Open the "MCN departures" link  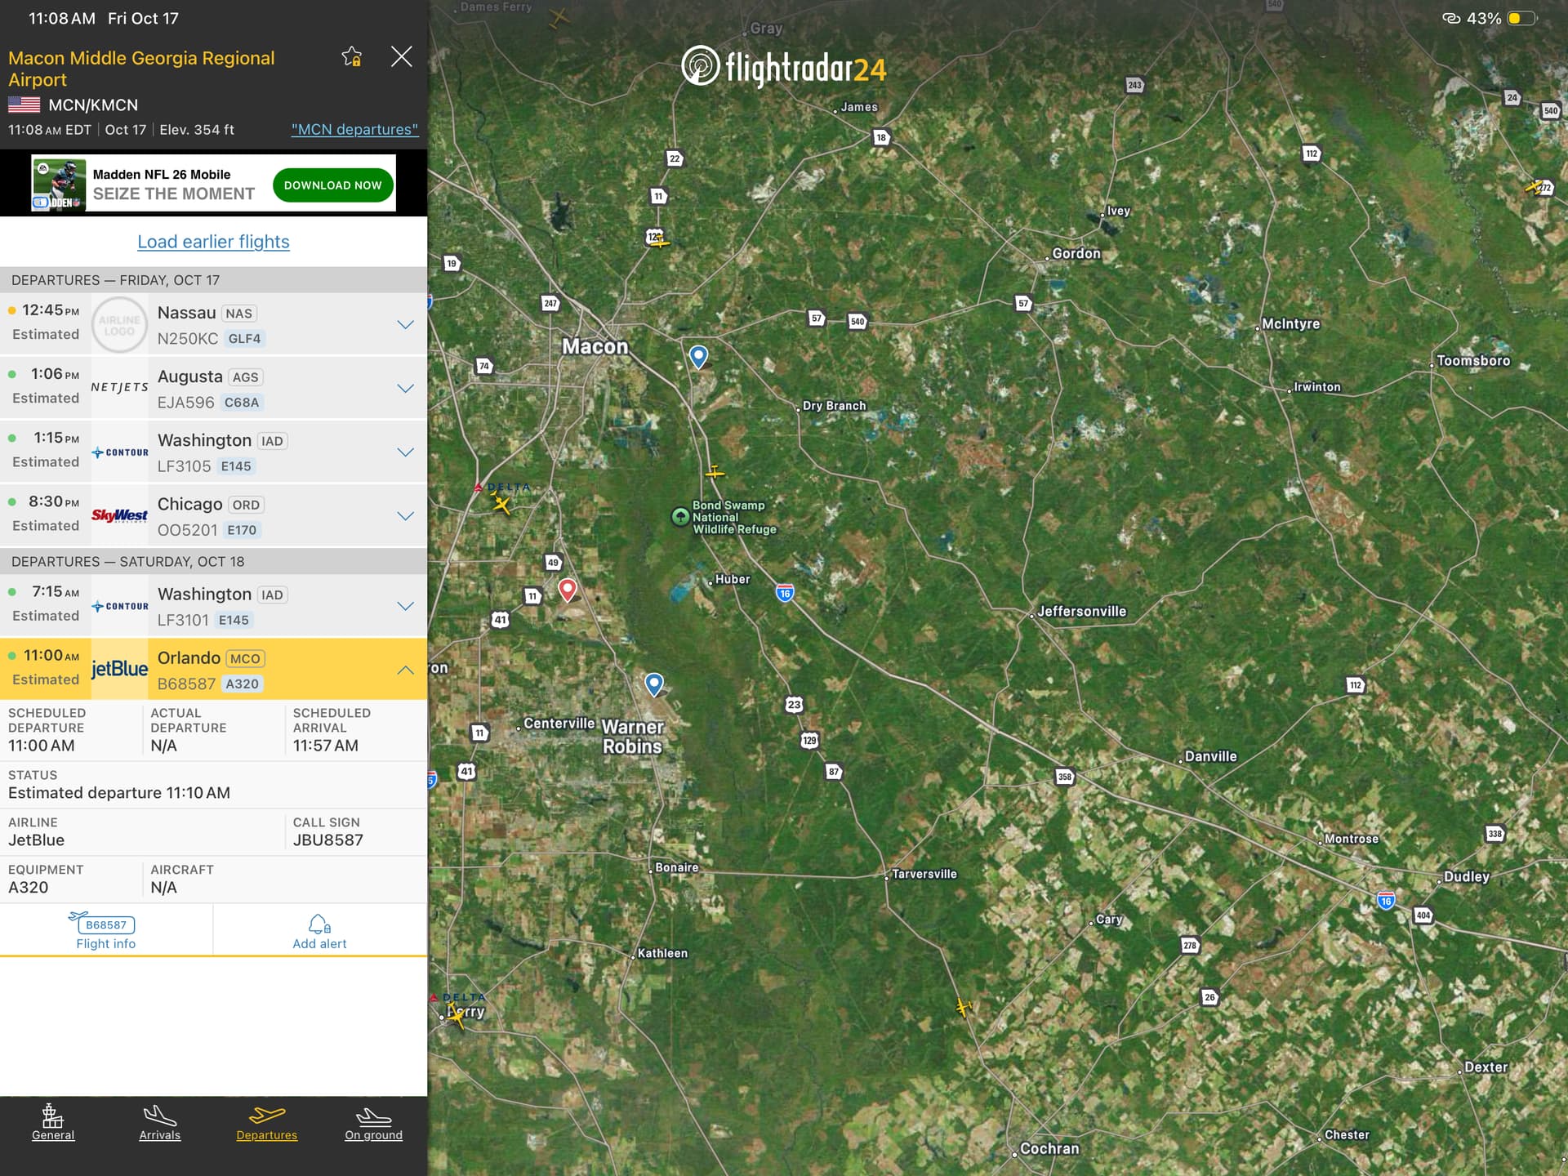[354, 130]
